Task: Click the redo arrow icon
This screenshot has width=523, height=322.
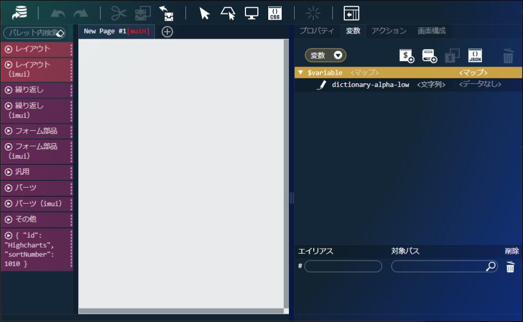Action: click(x=81, y=13)
